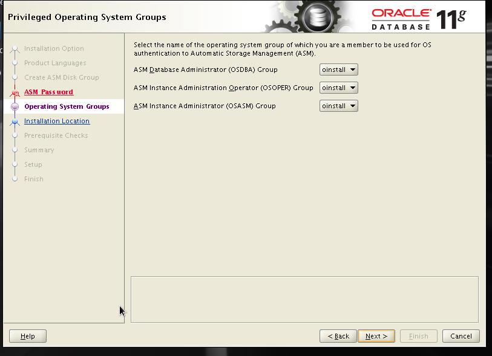Click the Next button
Image resolution: width=492 pixels, height=356 pixels.
pyautogui.click(x=376, y=336)
